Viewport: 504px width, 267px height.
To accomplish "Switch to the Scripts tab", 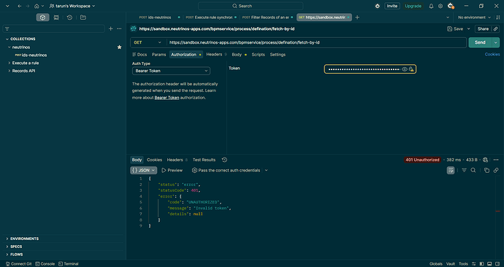I will (258, 55).
